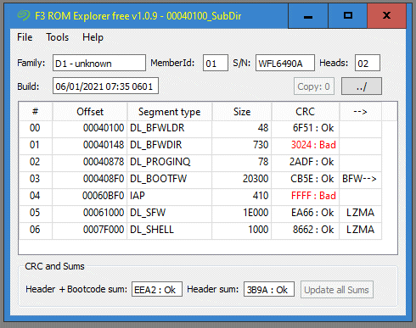Click the Size column header
The height and width of the screenshot is (328, 416).
(x=242, y=112)
